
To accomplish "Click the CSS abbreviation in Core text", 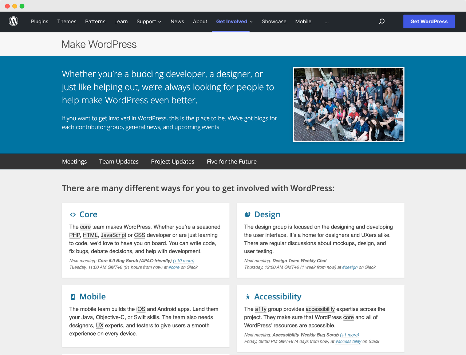I will [x=140, y=235].
